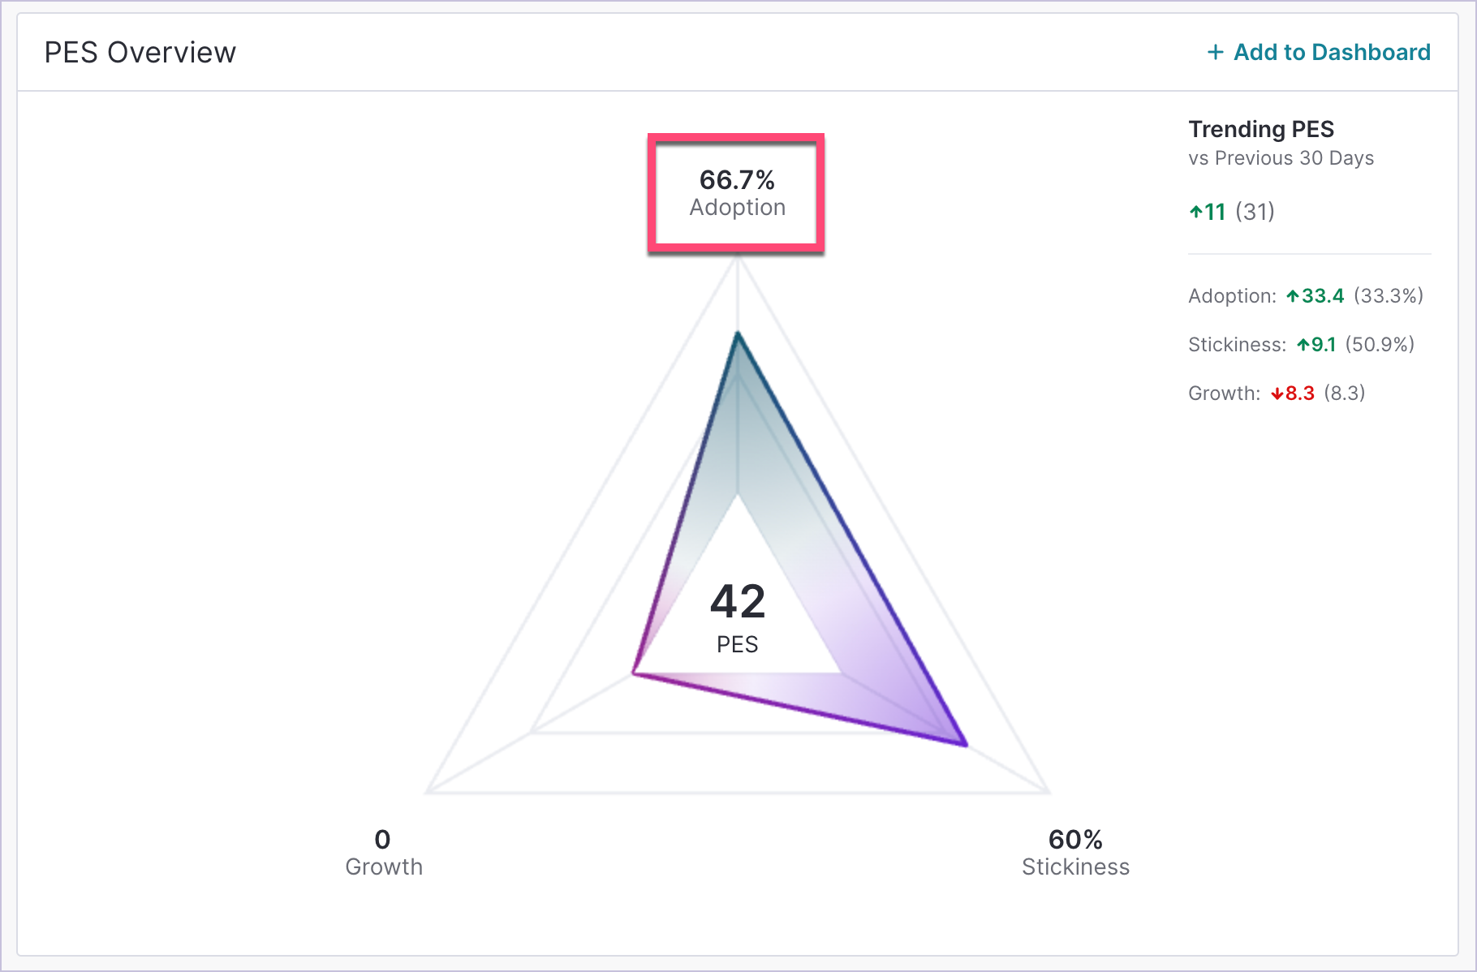Click the red down arrow in Growth trend

point(1277,394)
